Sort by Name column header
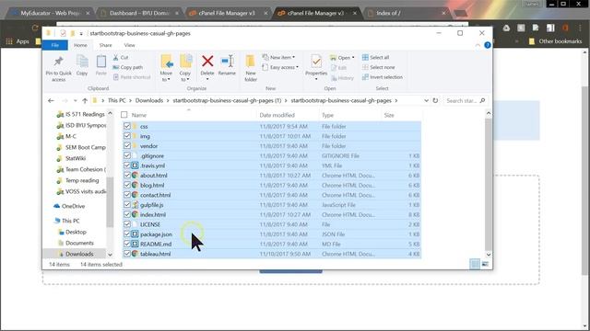This screenshot has height=331, width=590. (x=139, y=115)
